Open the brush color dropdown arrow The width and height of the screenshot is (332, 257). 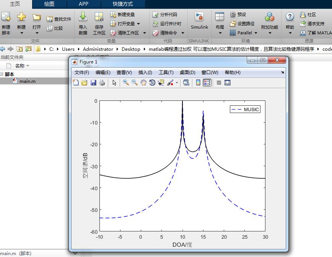[x=177, y=82]
